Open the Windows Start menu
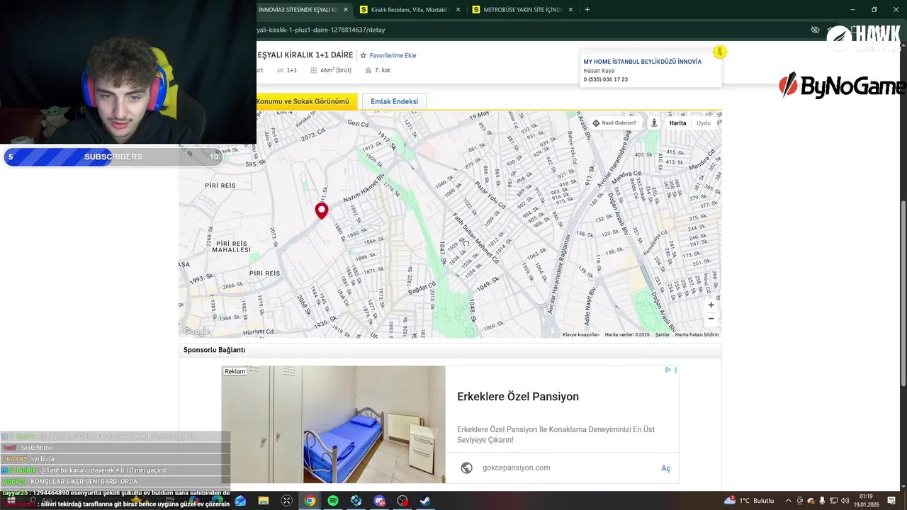907x510 pixels. pos(11,501)
